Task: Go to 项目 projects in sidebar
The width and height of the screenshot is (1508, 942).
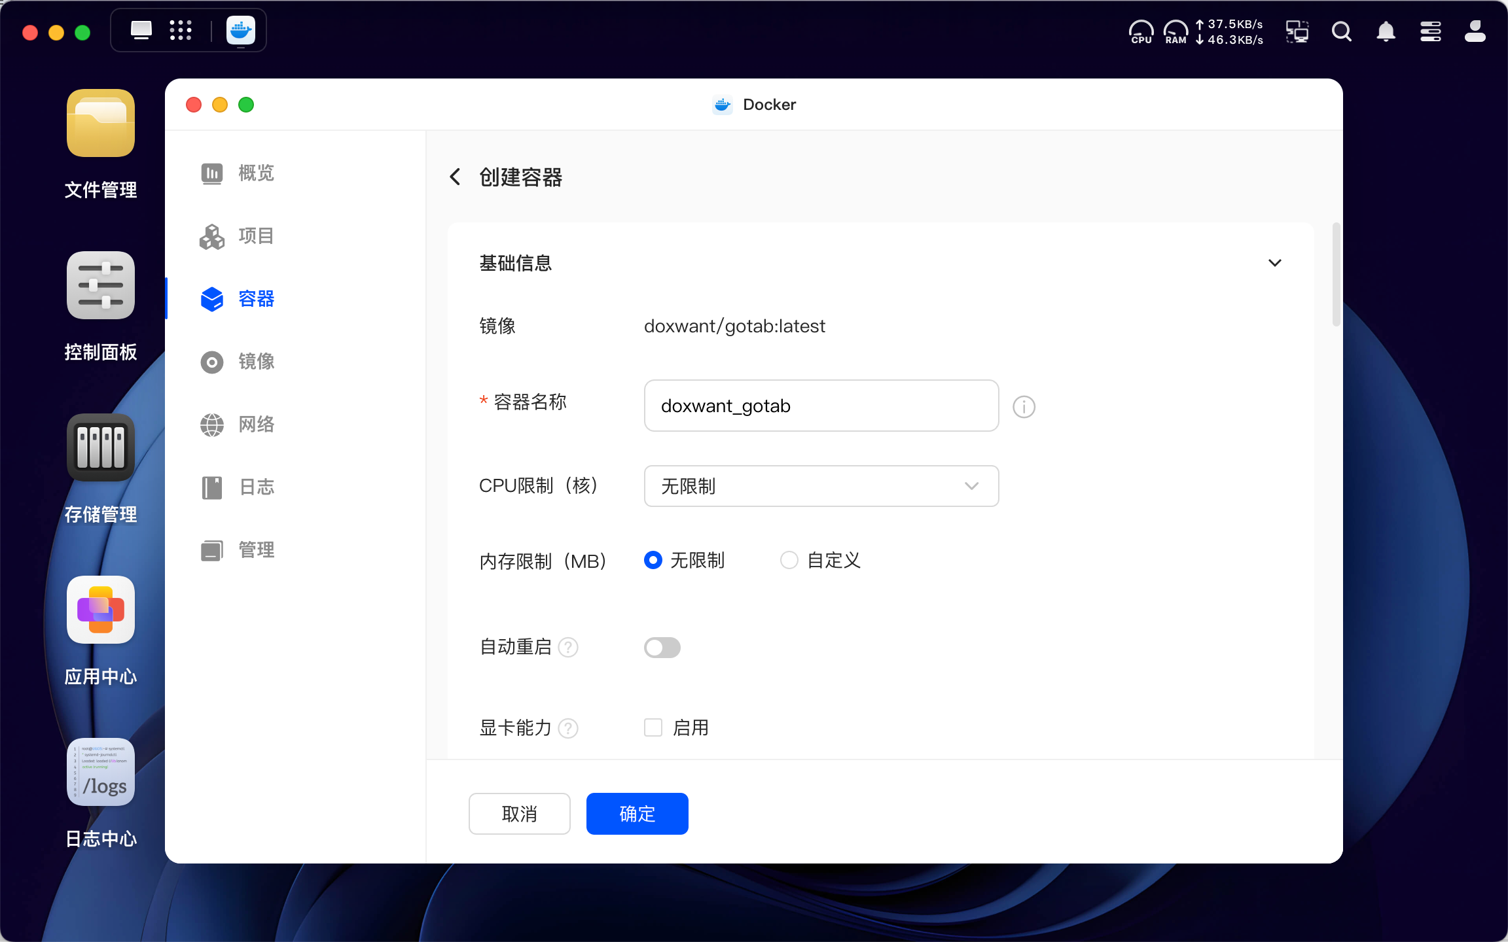Action: 237,236
